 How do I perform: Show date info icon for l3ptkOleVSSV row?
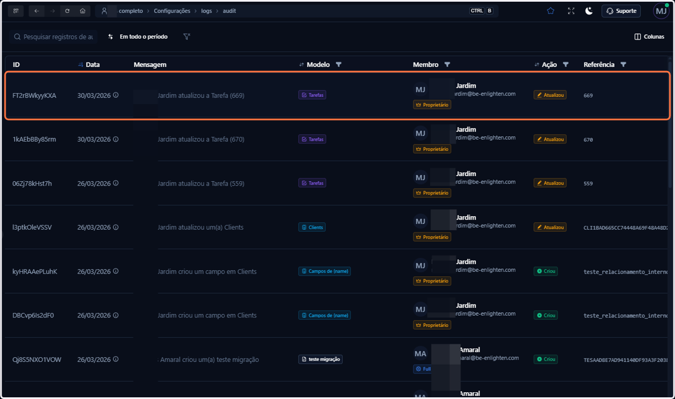coord(116,227)
